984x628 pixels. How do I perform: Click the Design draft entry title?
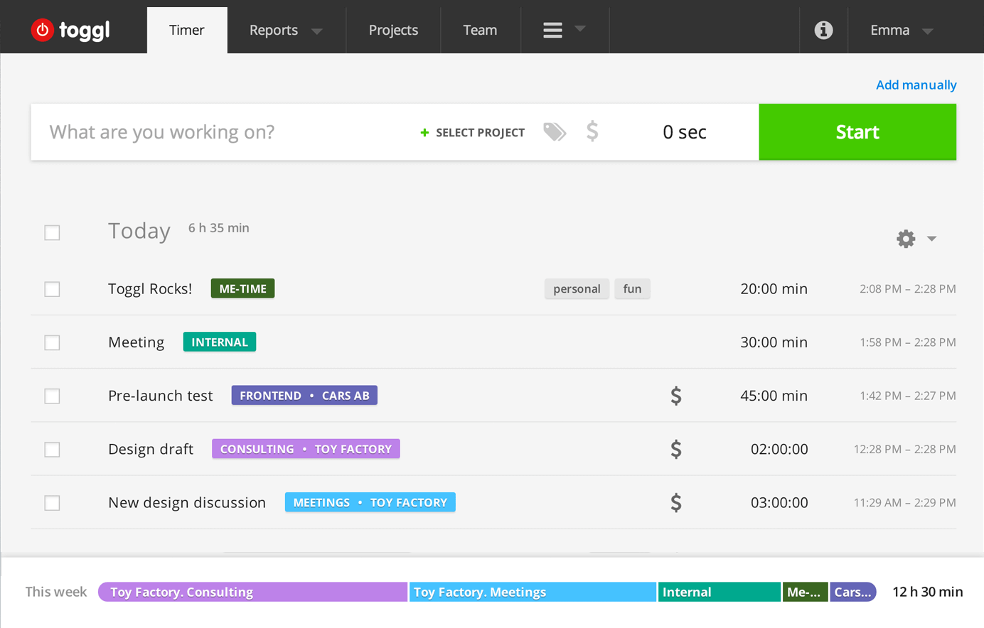coord(151,449)
